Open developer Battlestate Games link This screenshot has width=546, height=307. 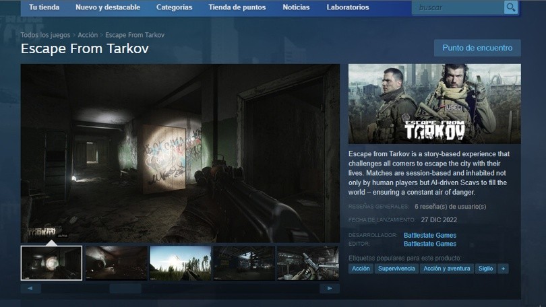[x=430, y=236]
